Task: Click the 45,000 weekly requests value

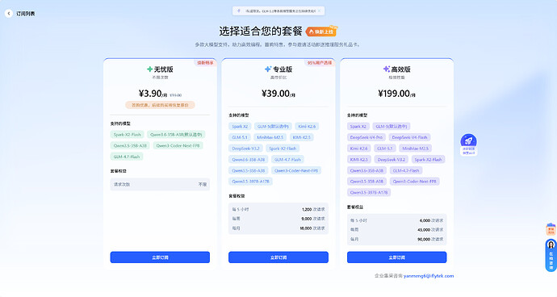Action: [424, 229]
